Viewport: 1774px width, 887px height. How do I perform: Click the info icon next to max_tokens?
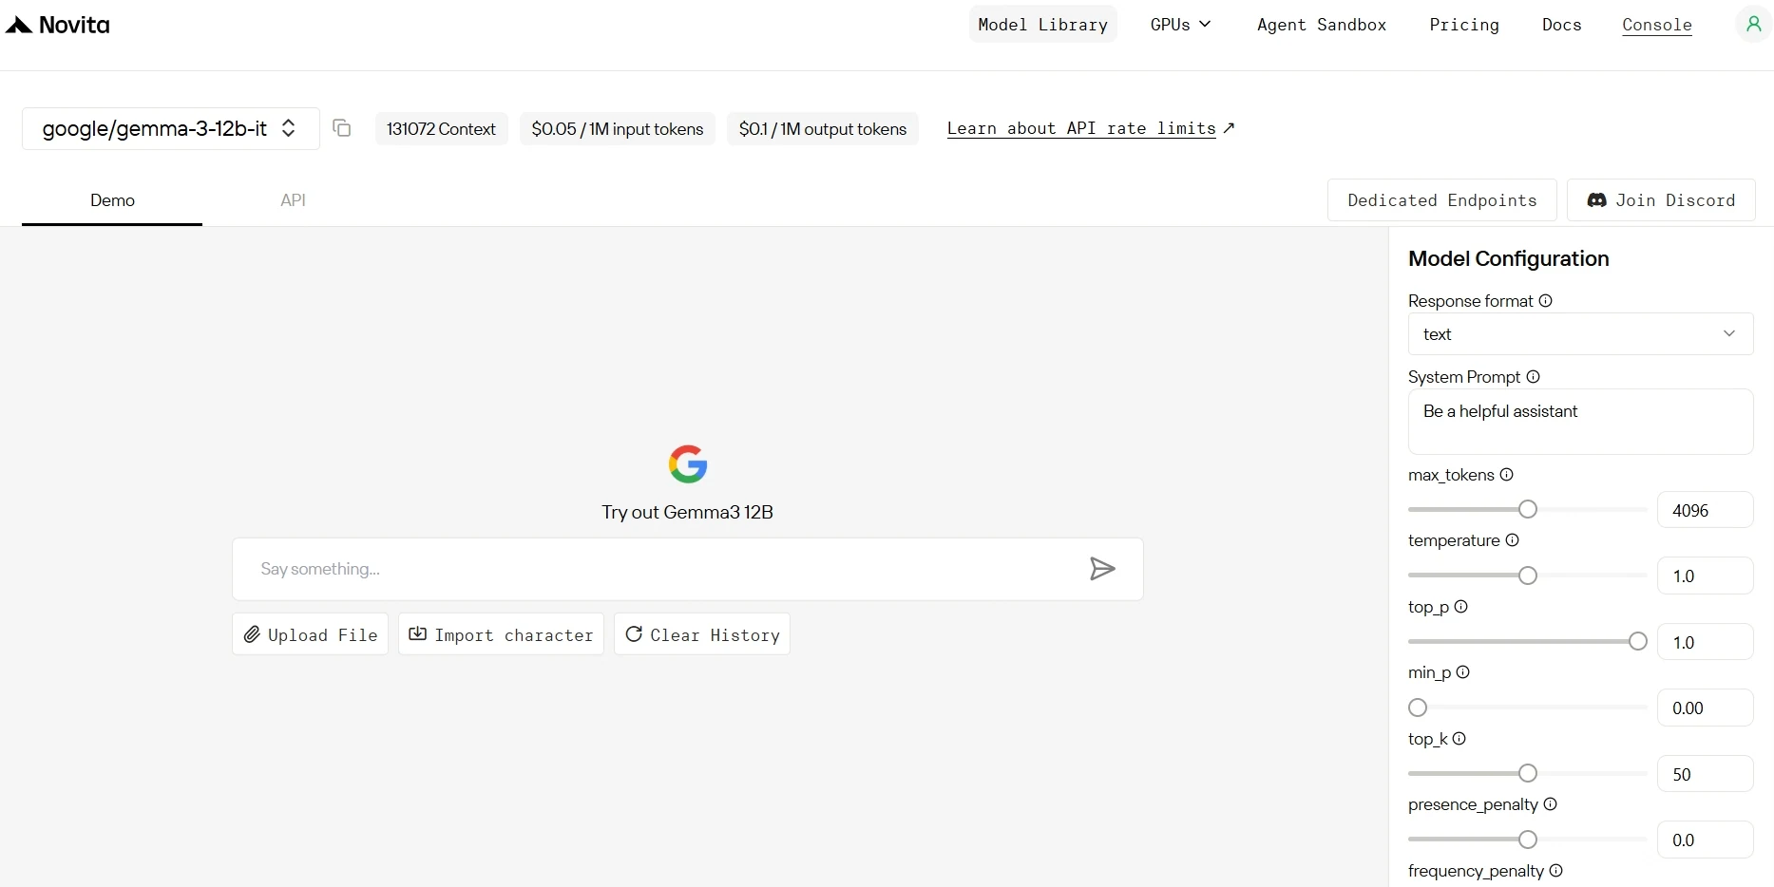pyautogui.click(x=1507, y=475)
